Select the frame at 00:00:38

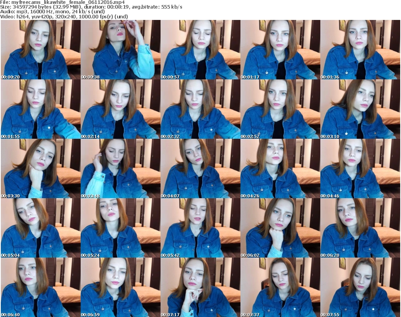coord(121,50)
